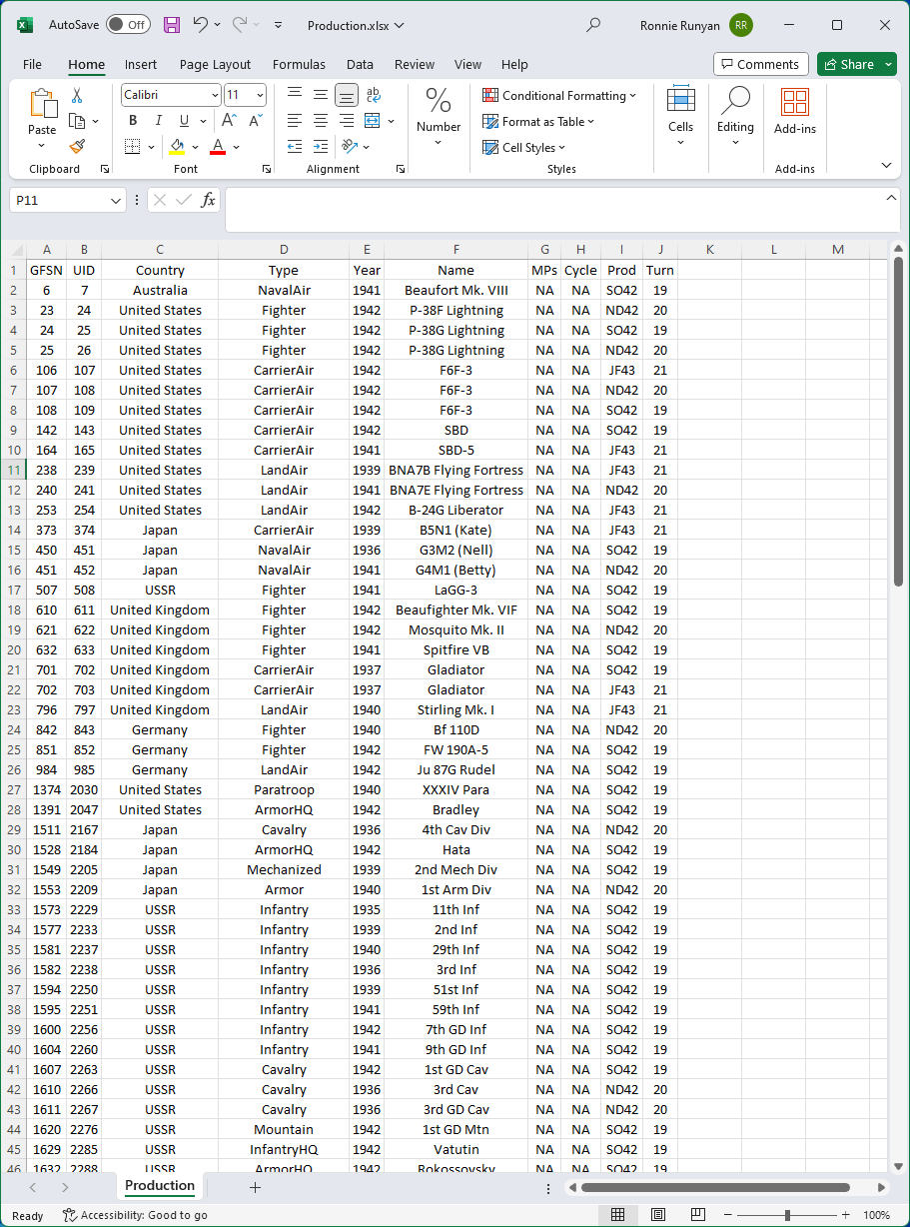Click the Cut scissors icon

point(77,96)
